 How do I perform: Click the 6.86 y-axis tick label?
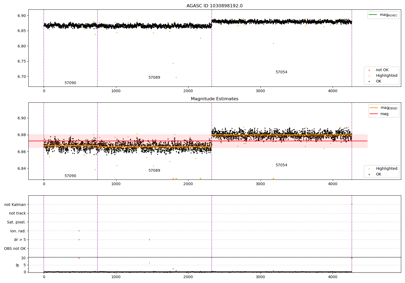pyautogui.click(x=21, y=152)
